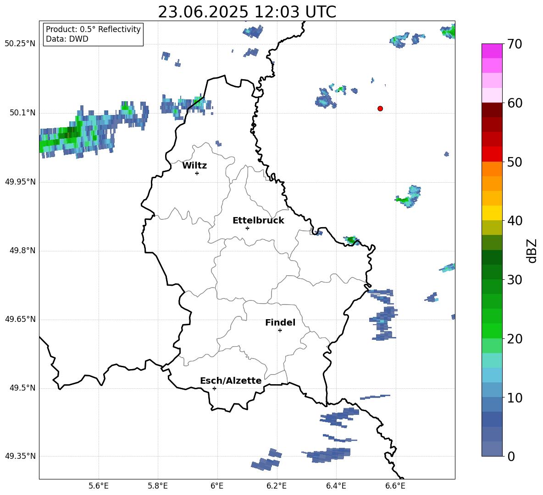Viewport: 543px width, 495px height.
Task: Click the 30 value on the colorbar
Action: pos(515,280)
